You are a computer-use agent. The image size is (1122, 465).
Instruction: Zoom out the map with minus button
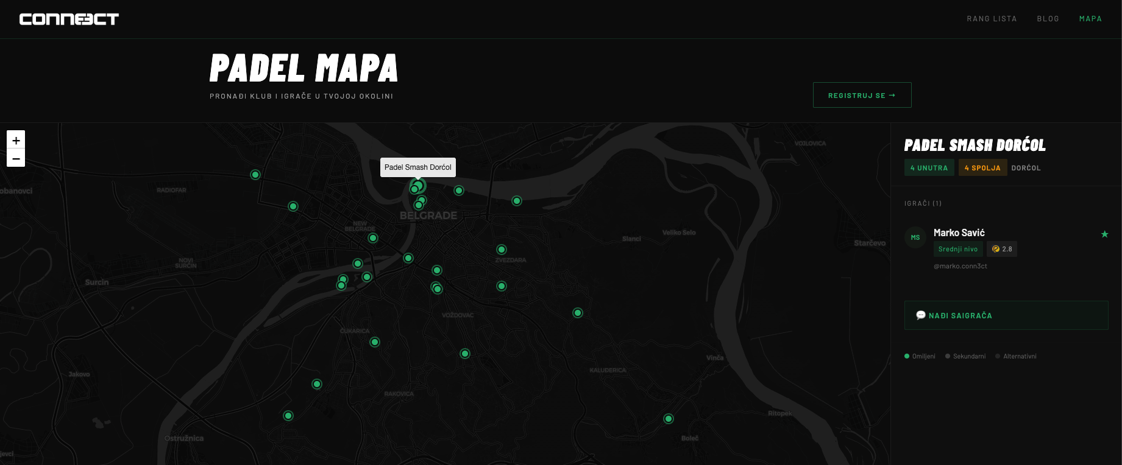[x=16, y=158]
